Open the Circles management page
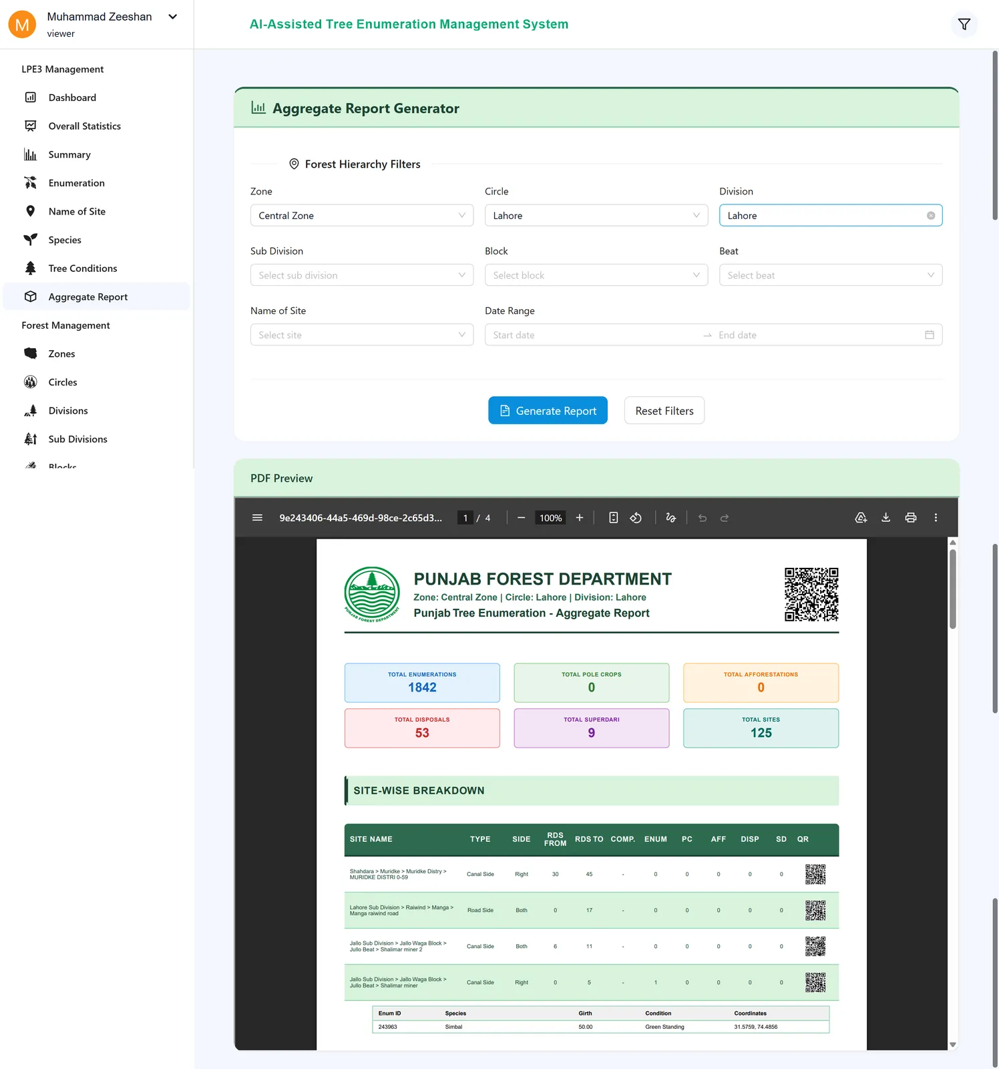This screenshot has width=999, height=1069. [97, 382]
